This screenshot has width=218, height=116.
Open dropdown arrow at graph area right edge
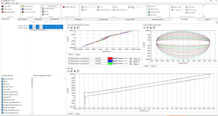click(x=217, y=22)
